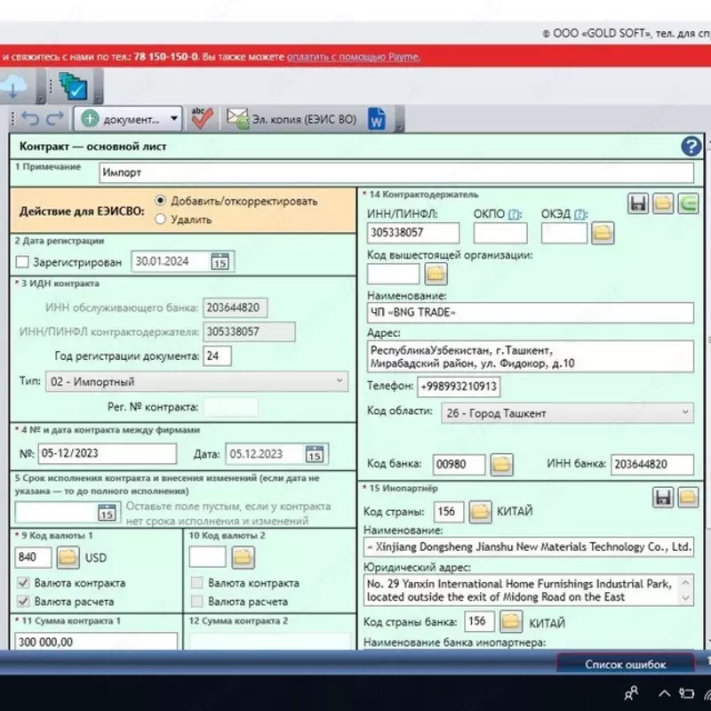711x711 pixels.
Task: Export document to Word
Action: coord(377,118)
